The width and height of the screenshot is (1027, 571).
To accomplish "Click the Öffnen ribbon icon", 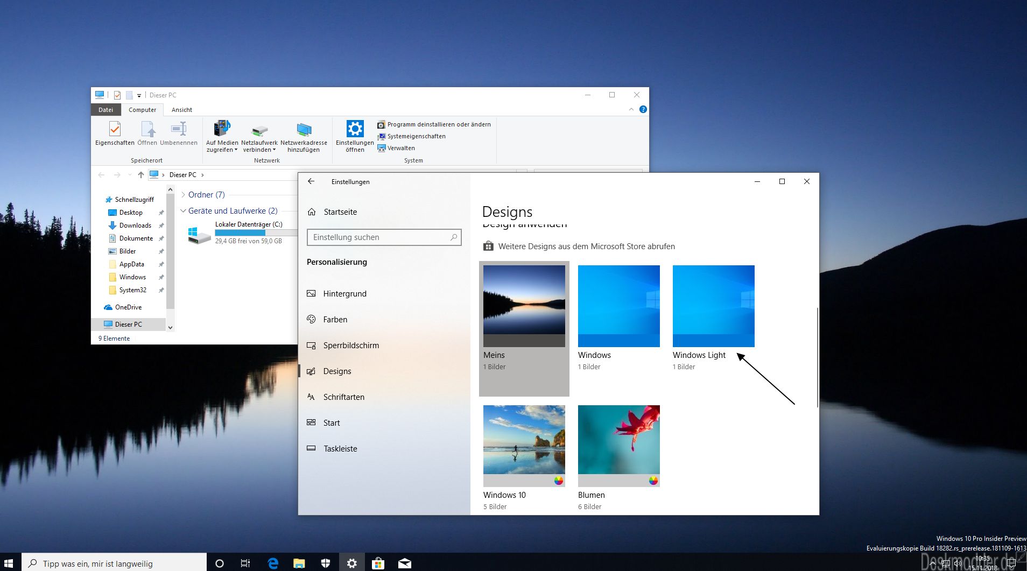I will [147, 133].
